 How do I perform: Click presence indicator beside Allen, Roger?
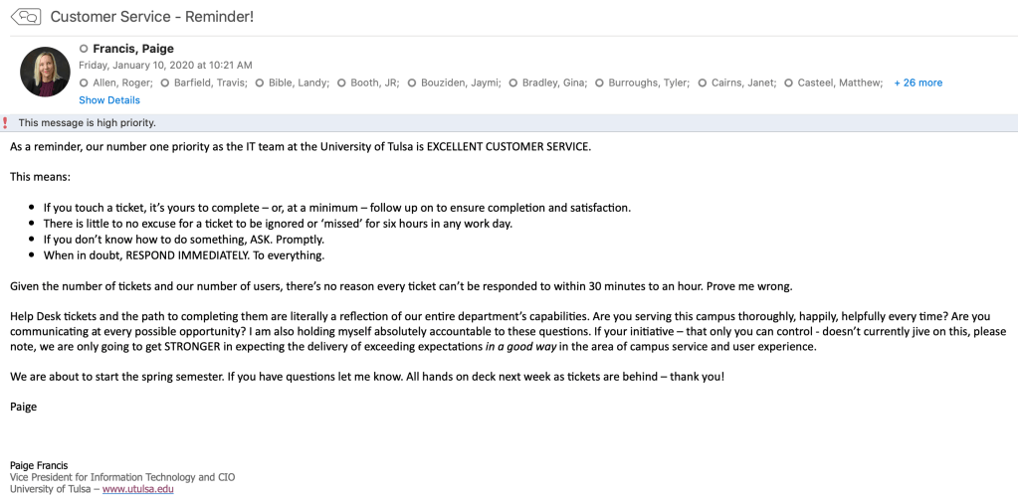click(84, 83)
